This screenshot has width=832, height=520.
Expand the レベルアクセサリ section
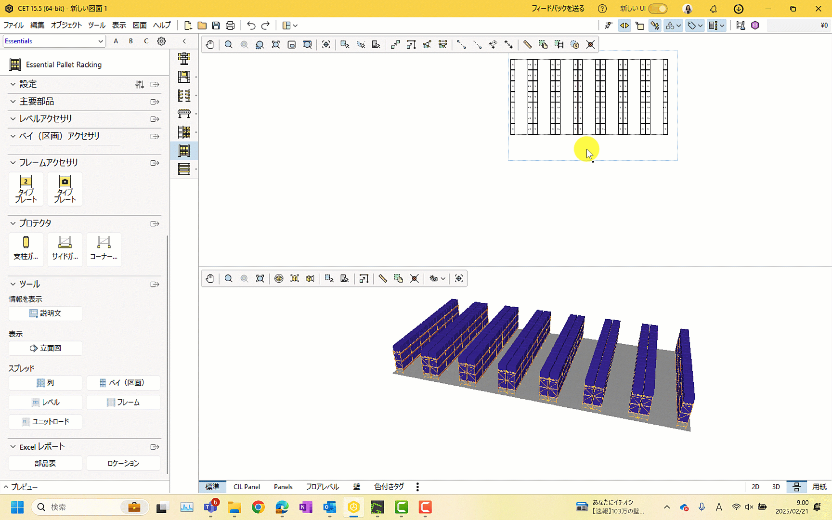pos(13,119)
